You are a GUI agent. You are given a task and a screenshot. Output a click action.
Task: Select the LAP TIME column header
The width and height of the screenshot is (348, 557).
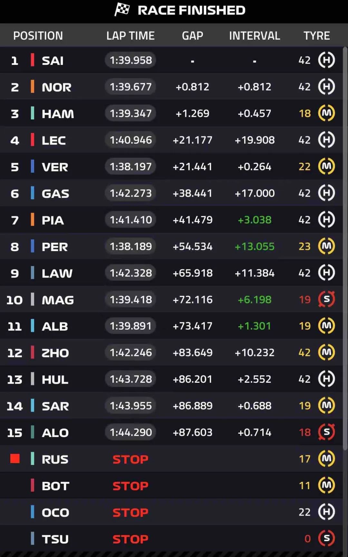(x=130, y=35)
